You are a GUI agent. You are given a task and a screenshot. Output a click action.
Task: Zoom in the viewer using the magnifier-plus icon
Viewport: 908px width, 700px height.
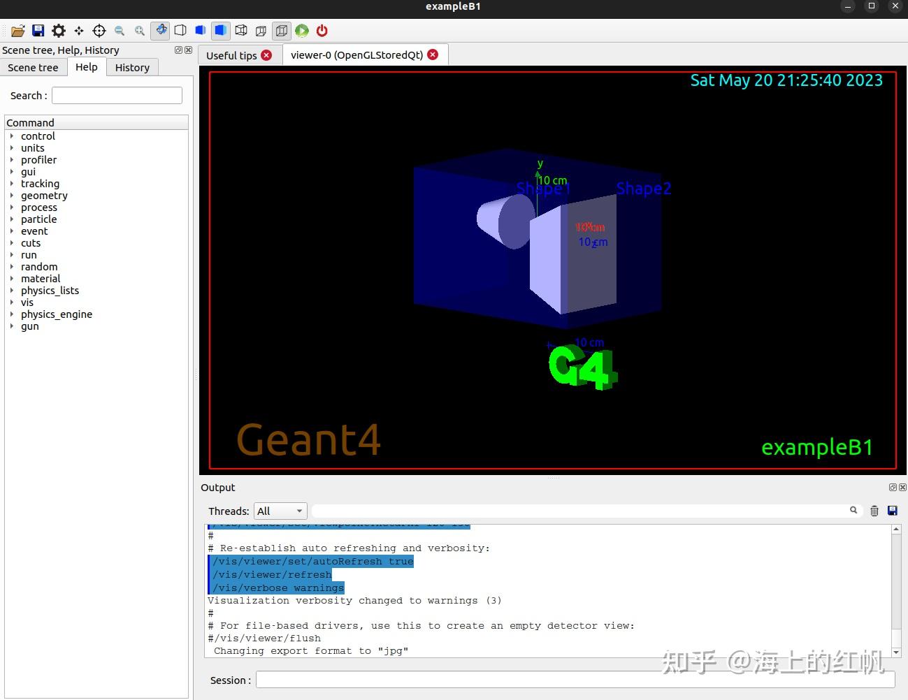pyautogui.click(x=139, y=31)
